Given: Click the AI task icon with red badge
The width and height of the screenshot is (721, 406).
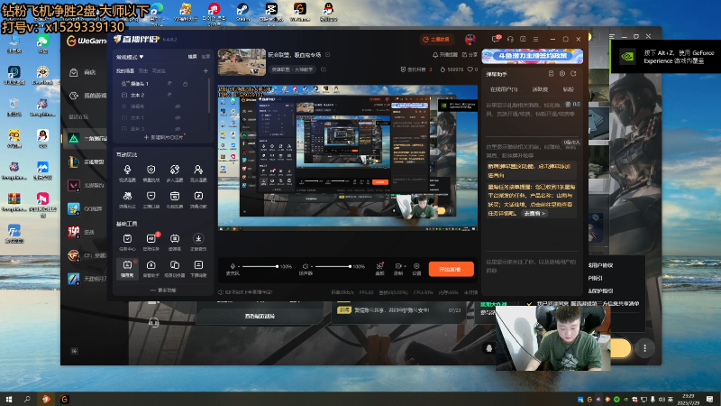Looking at the screenshot, I should pyautogui.click(x=151, y=238).
